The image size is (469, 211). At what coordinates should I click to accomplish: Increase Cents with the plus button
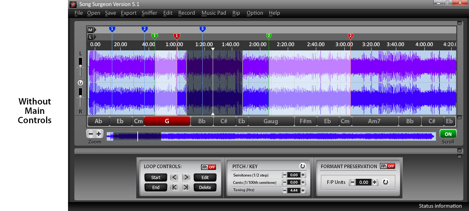pos(303,182)
